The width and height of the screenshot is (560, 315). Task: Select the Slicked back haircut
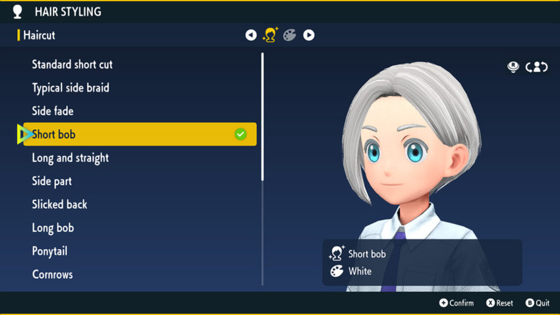pos(60,204)
